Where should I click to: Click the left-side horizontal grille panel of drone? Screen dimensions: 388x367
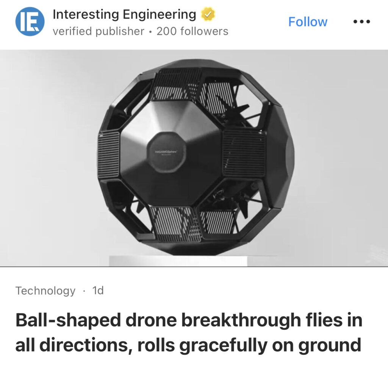point(109,155)
